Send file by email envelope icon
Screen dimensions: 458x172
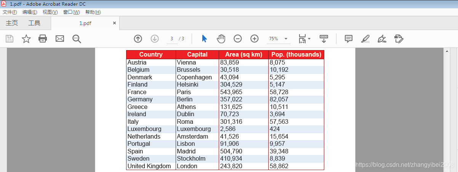60,39
